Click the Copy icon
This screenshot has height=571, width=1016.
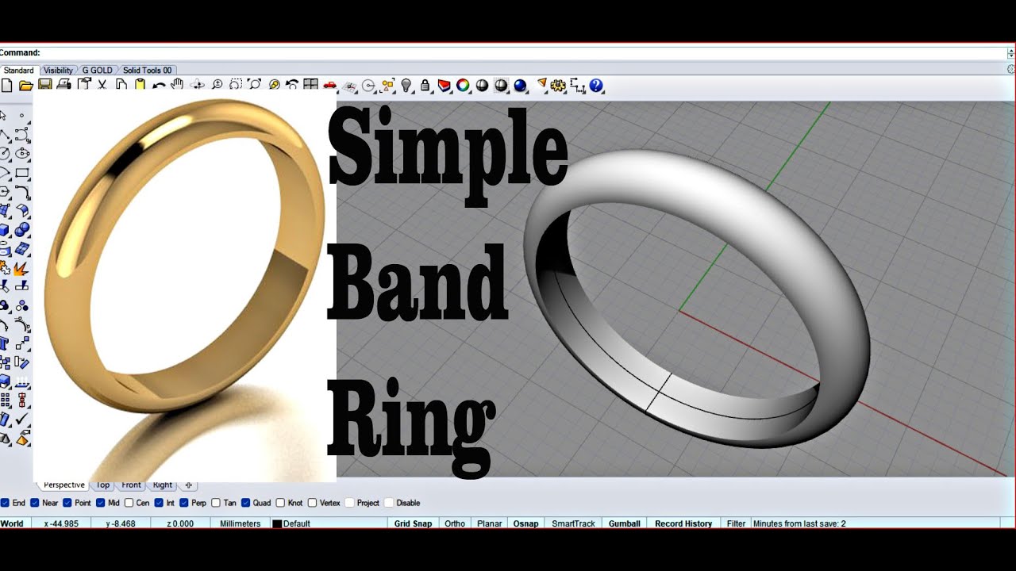(x=121, y=85)
